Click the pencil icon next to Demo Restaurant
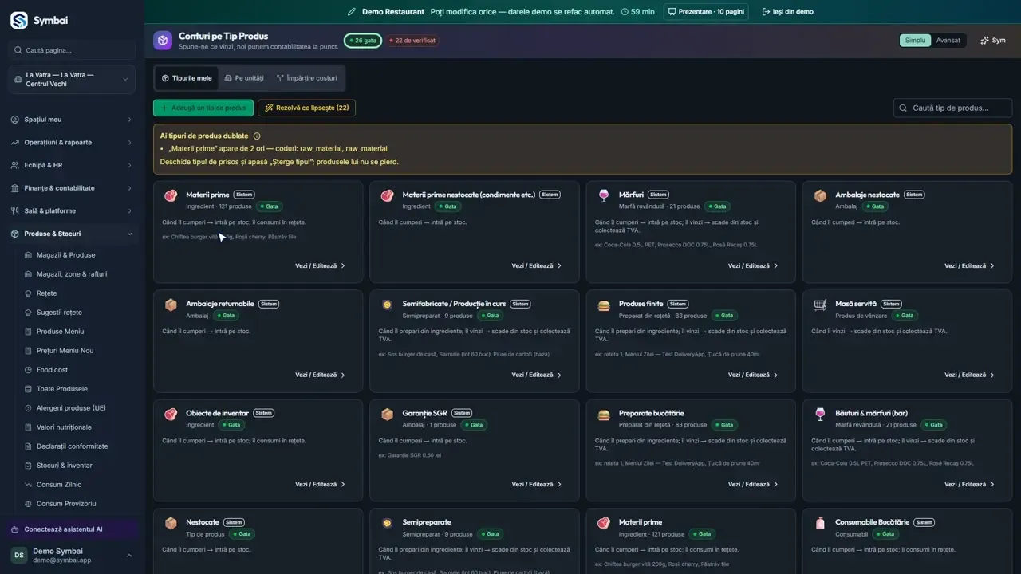Image resolution: width=1021 pixels, height=574 pixels. [352, 12]
